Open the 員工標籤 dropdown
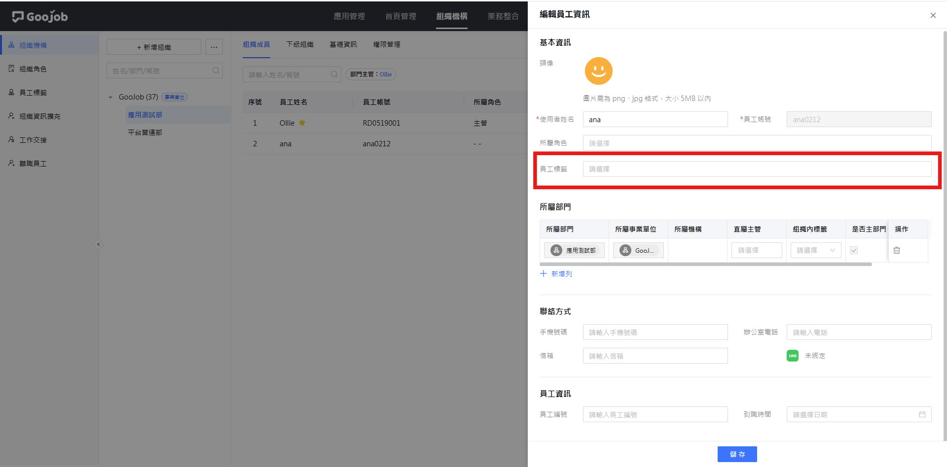 [757, 169]
